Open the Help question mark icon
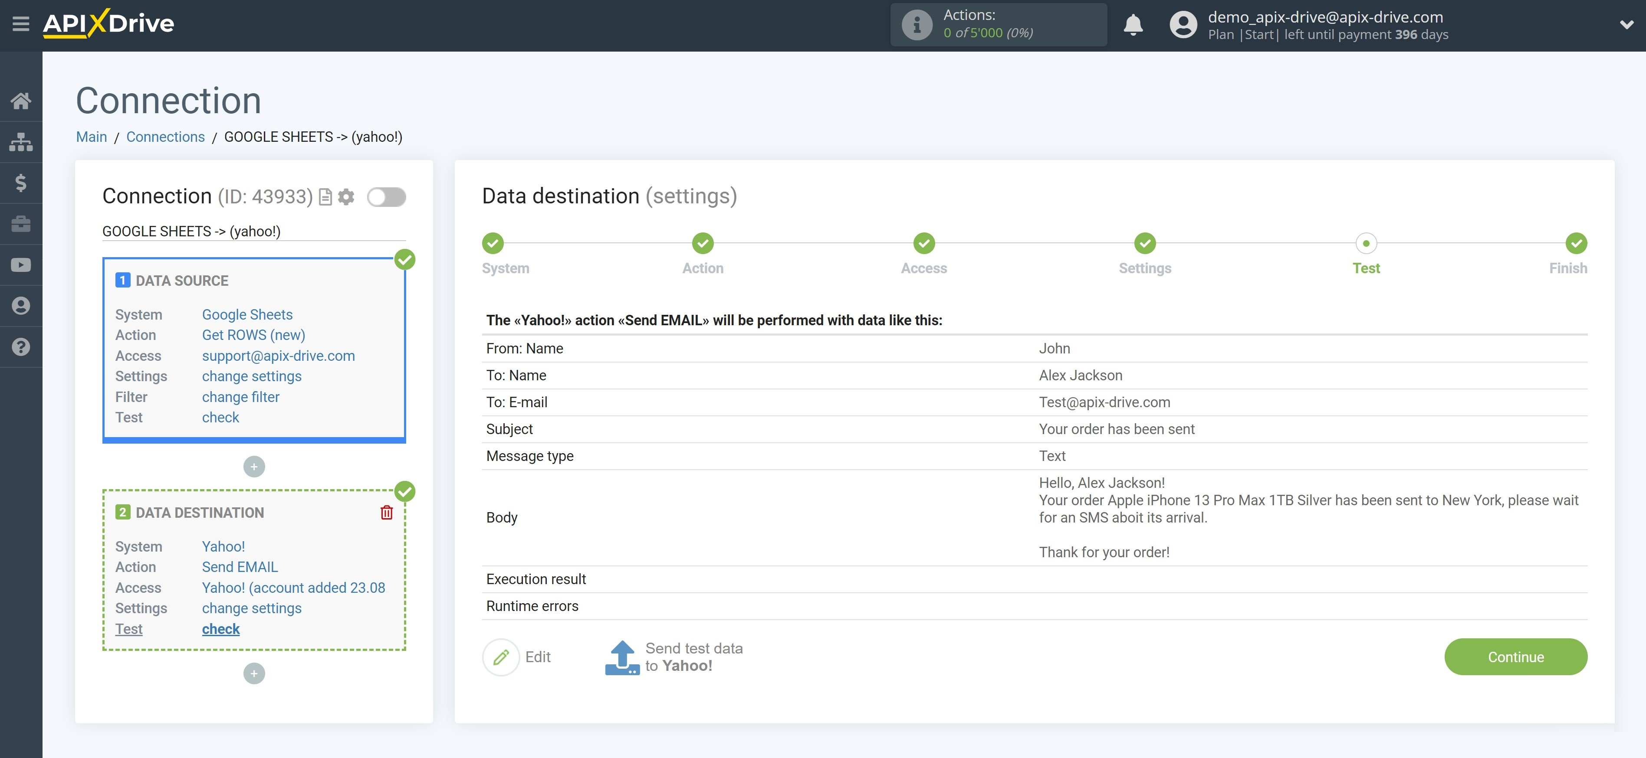 (x=20, y=347)
